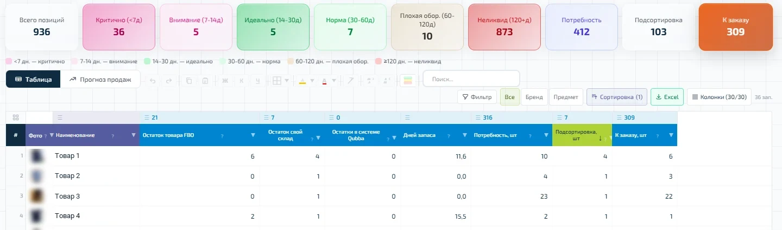Click the photo thumbnail of Товар 3
The width and height of the screenshot is (782, 230).
point(37,196)
